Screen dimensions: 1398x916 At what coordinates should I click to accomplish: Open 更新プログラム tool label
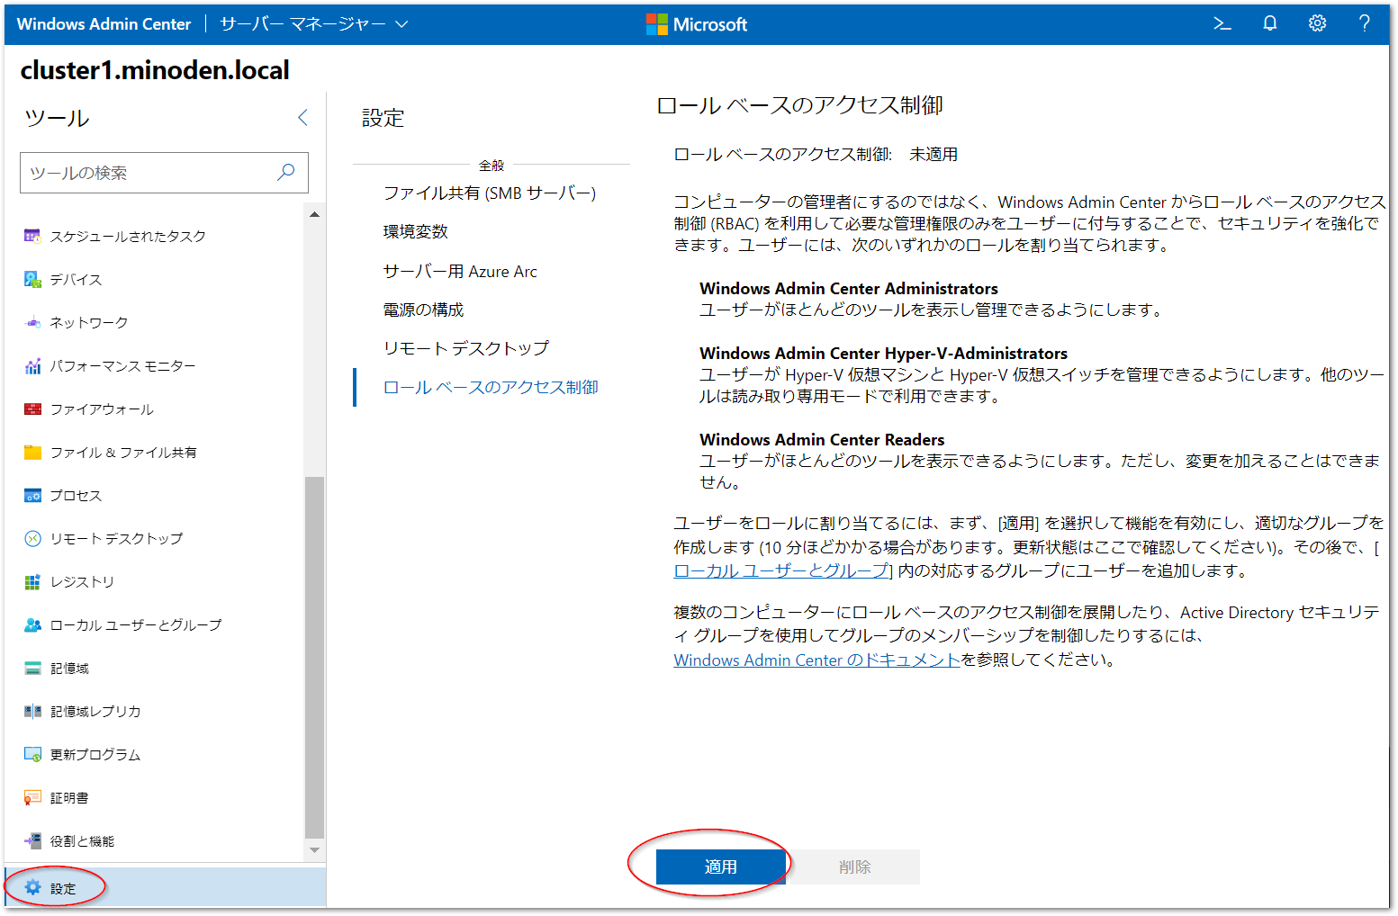point(95,754)
